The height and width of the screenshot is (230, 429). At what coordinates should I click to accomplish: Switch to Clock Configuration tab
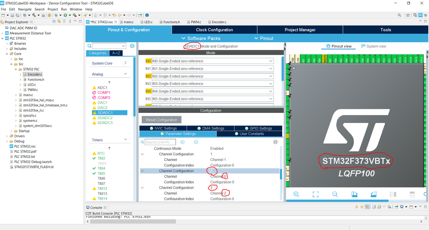point(214,30)
